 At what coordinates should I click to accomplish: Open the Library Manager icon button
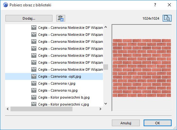pos(61,18)
